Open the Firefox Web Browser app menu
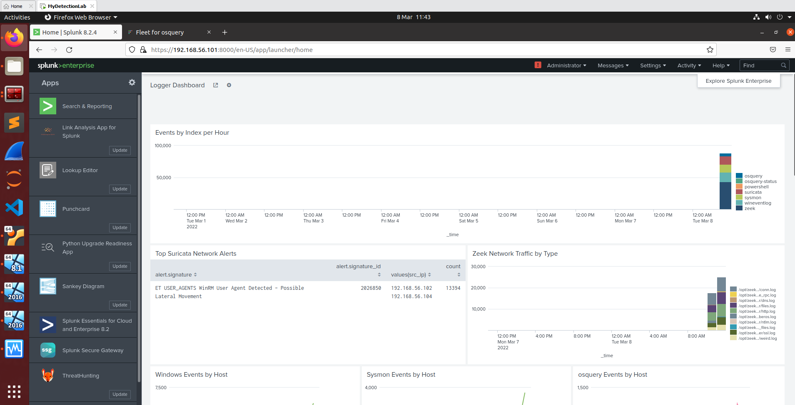Viewport: 795px width, 405px height. tap(81, 17)
